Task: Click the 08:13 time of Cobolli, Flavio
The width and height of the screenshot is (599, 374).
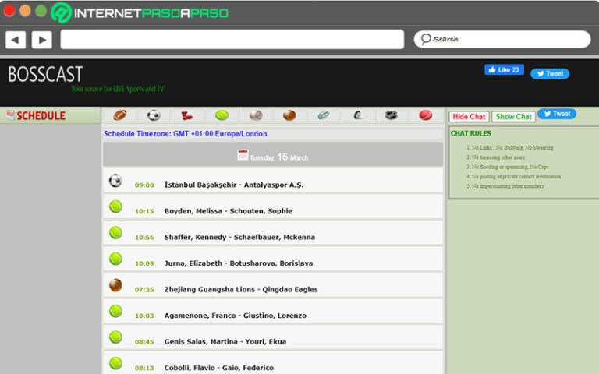Action: (144, 369)
